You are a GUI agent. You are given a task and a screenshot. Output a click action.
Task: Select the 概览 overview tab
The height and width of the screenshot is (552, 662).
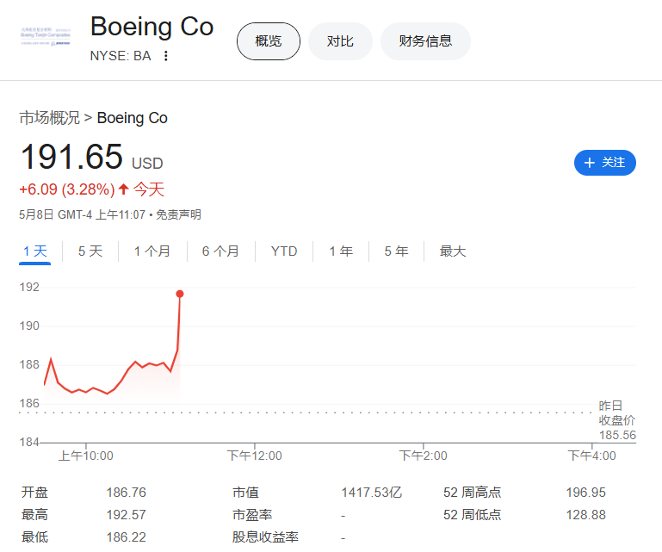click(x=269, y=41)
